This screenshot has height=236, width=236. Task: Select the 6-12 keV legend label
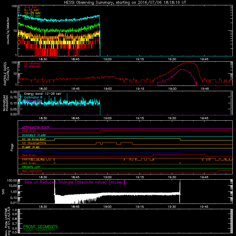click(32, 10)
